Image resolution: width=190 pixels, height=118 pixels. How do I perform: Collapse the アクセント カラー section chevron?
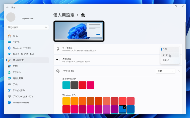(179, 71)
